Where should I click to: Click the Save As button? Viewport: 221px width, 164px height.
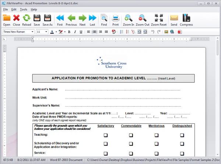pos(48,20)
